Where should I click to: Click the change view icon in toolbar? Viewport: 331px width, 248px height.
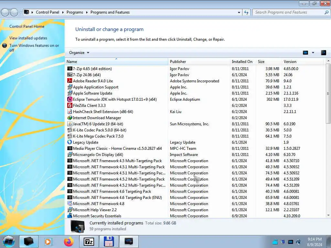305,53
